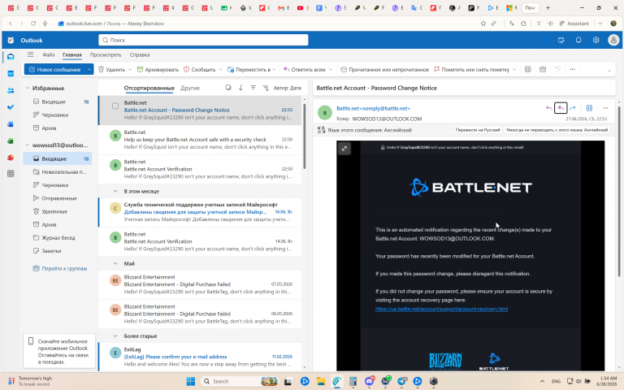Open the People contacts icon
This screenshot has width=624, height=390.
point(11,90)
